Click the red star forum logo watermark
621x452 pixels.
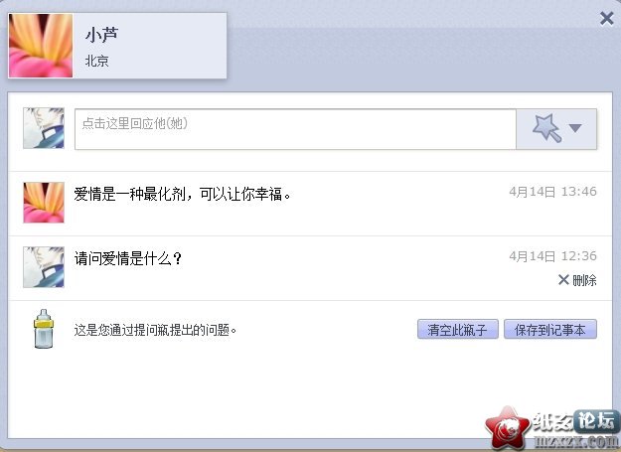[x=508, y=429]
